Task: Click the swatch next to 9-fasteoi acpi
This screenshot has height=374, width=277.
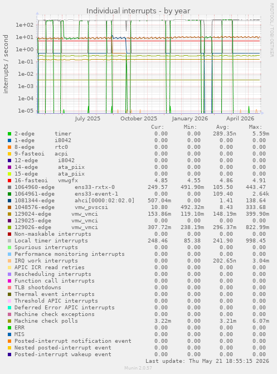Action: (9, 154)
